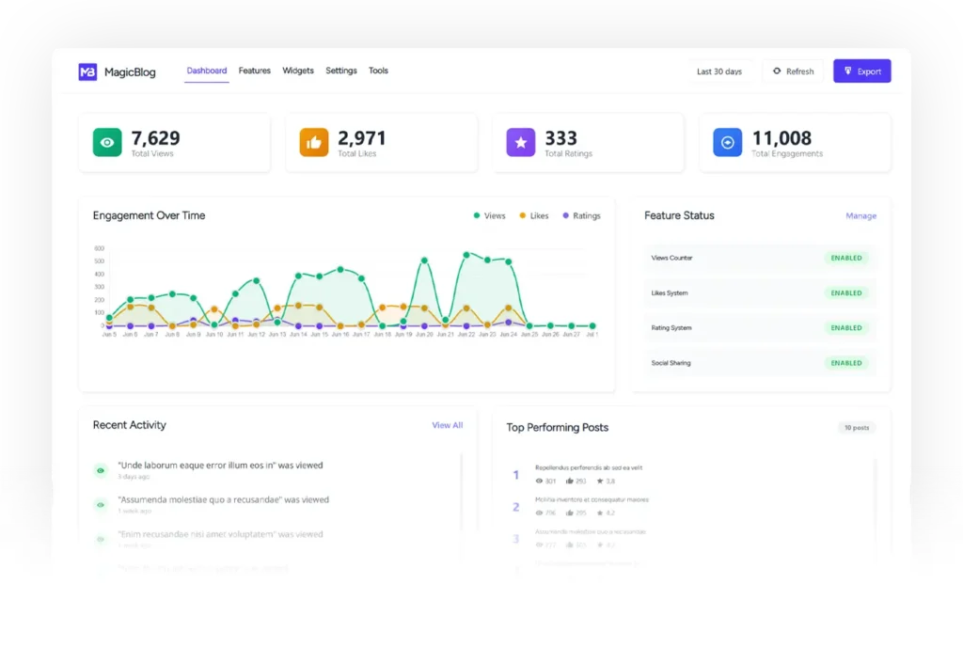The width and height of the screenshot is (963, 647).
Task: Toggle the Views series in chart legend
Action: (x=489, y=216)
